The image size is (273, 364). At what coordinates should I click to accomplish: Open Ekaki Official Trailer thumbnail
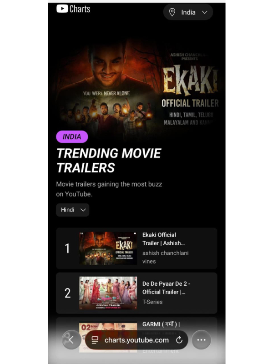108,248
